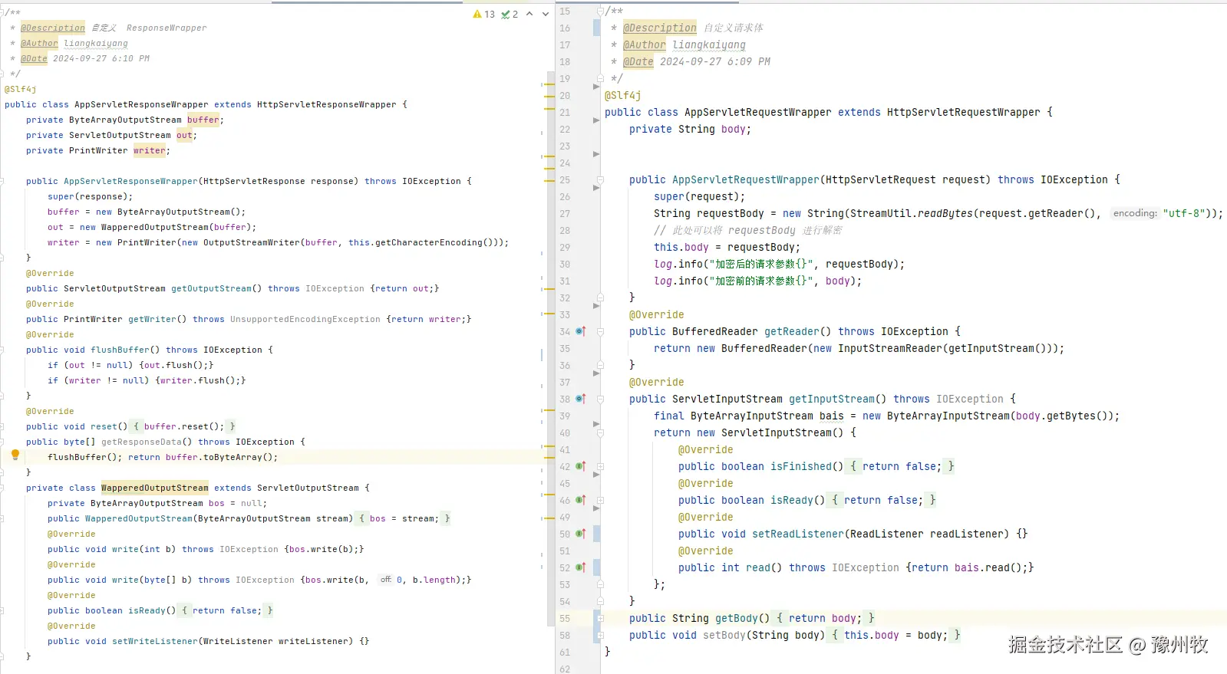Click the green typo checkmark showing 2
The height and width of the screenshot is (674, 1227).
510,14
